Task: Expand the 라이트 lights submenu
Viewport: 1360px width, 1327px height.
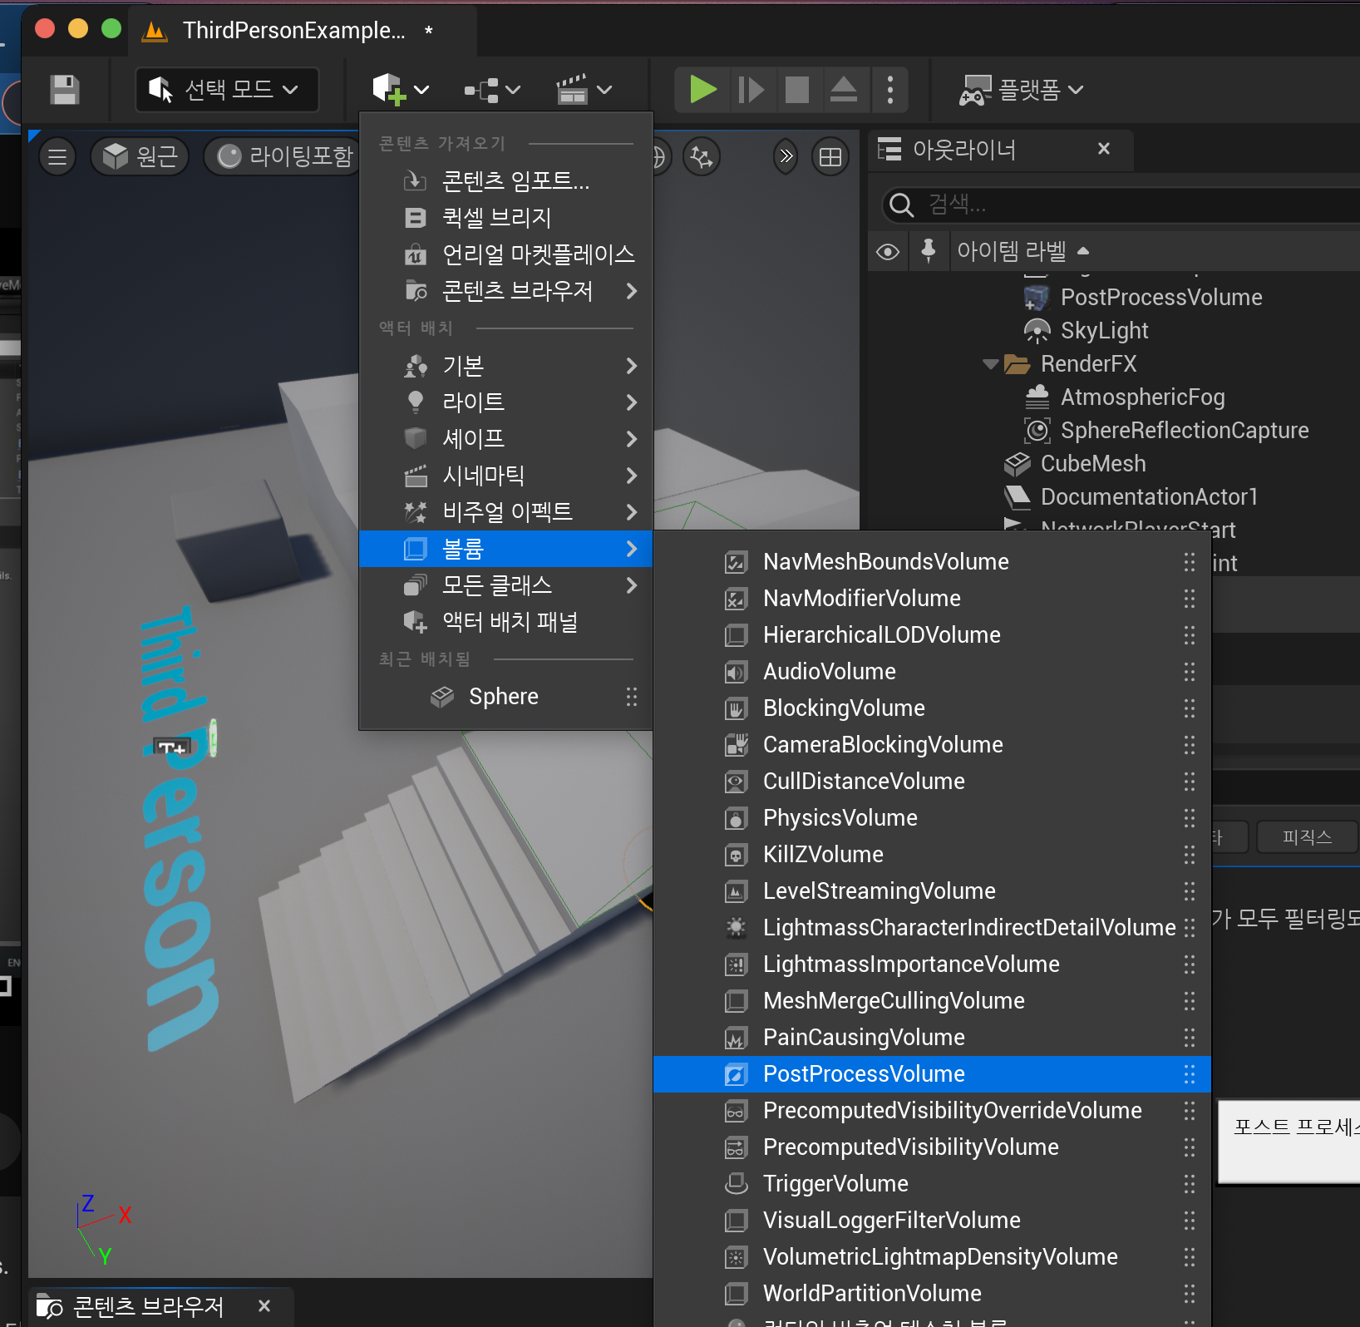Action: (505, 402)
